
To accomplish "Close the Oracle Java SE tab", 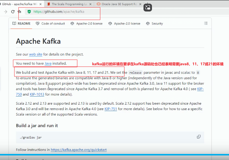I will click(x=140, y=4).
